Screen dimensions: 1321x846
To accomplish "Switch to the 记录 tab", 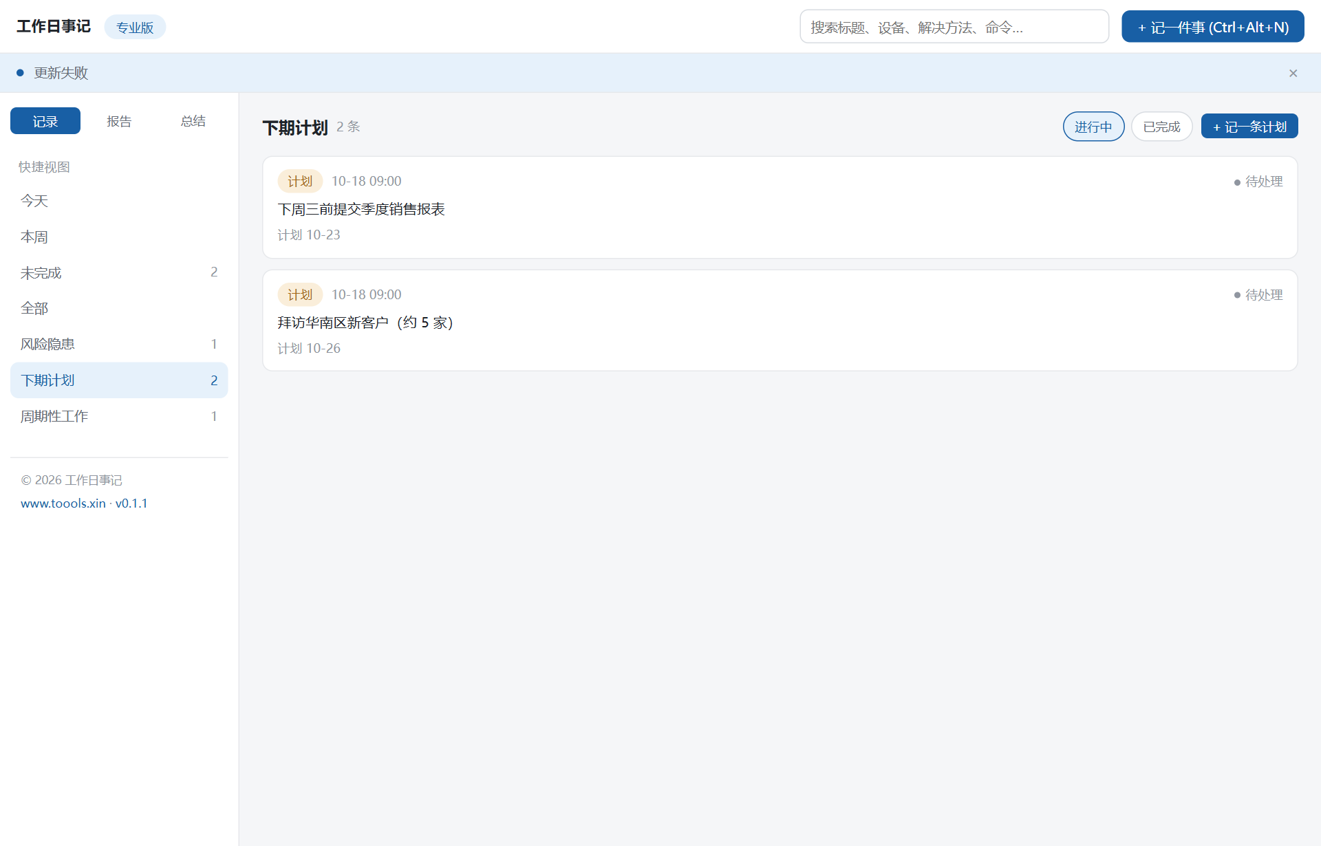I will [x=45, y=121].
